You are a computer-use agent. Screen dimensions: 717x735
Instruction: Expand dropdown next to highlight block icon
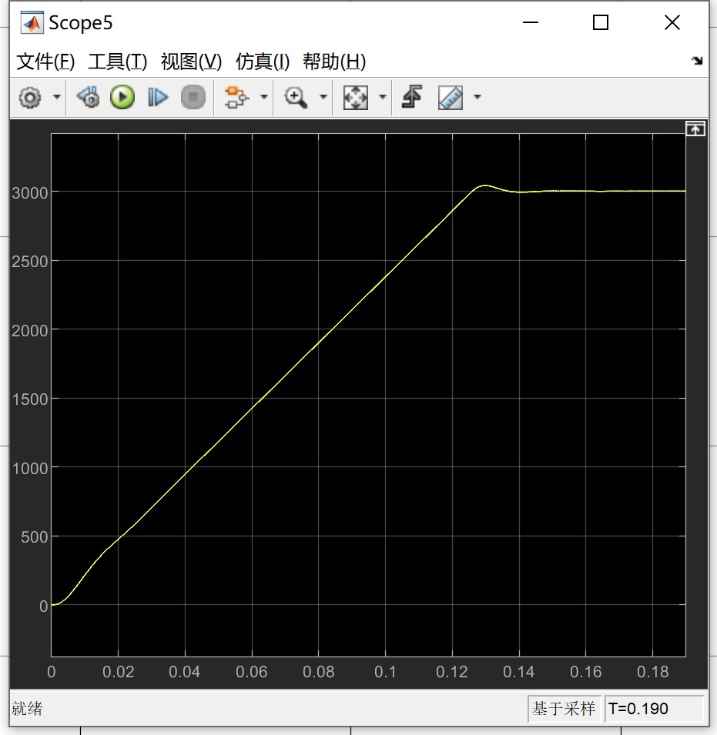pyautogui.click(x=264, y=98)
